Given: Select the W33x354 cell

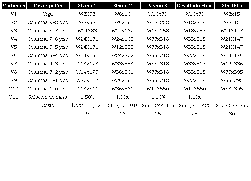Looking at the screenshot, I should [123, 64].
